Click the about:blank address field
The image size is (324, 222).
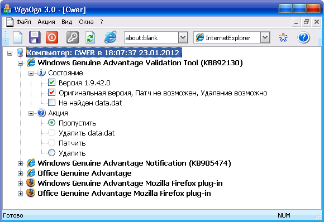[x=151, y=37]
